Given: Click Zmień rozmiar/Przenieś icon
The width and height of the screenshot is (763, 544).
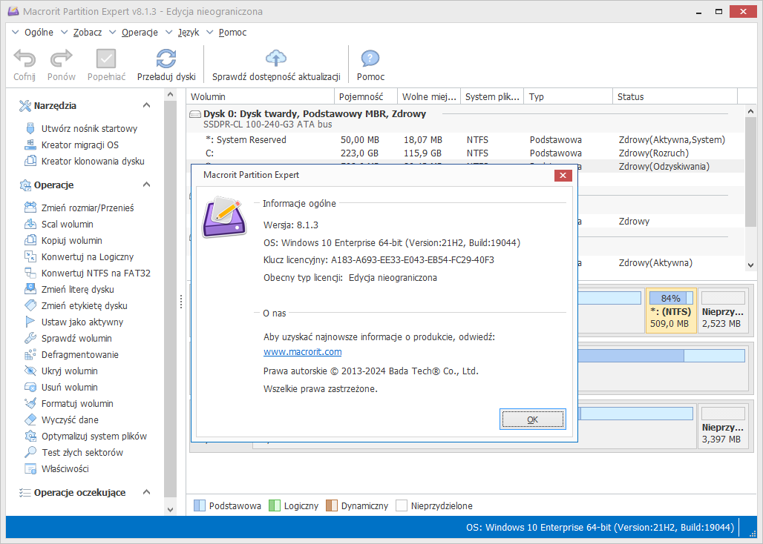Looking at the screenshot, I should 30,208.
